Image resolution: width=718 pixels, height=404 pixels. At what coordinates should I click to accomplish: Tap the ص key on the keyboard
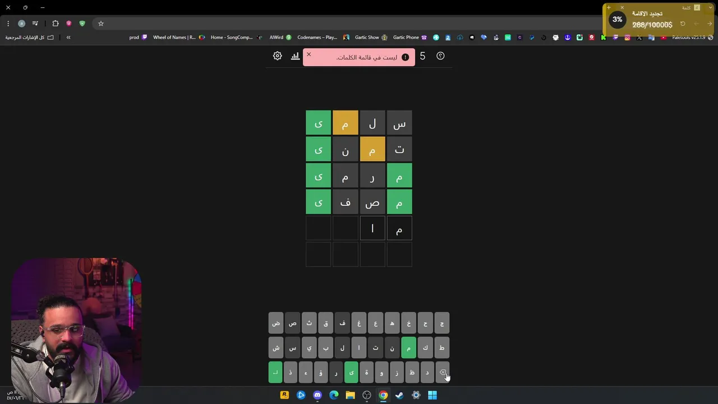292,323
